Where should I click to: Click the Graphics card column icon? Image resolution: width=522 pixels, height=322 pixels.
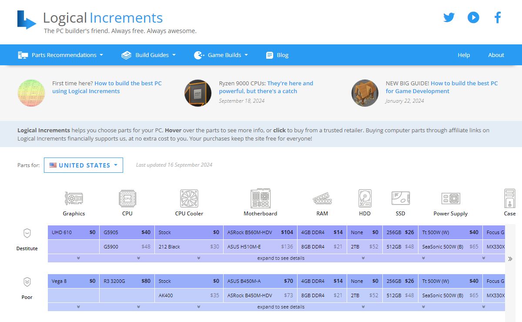coord(74,199)
